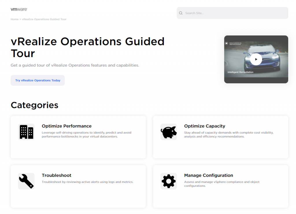
Task: Open the Manage Configuration category title
Action: (x=209, y=175)
